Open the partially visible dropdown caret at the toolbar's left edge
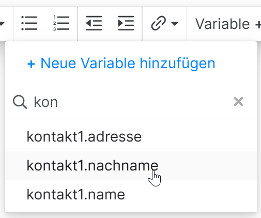This screenshot has height=218, width=261. pyautogui.click(x=2, y=23)
